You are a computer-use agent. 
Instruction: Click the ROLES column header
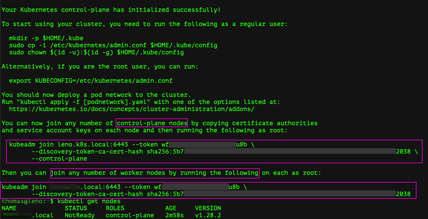click(x=115, y=208)
